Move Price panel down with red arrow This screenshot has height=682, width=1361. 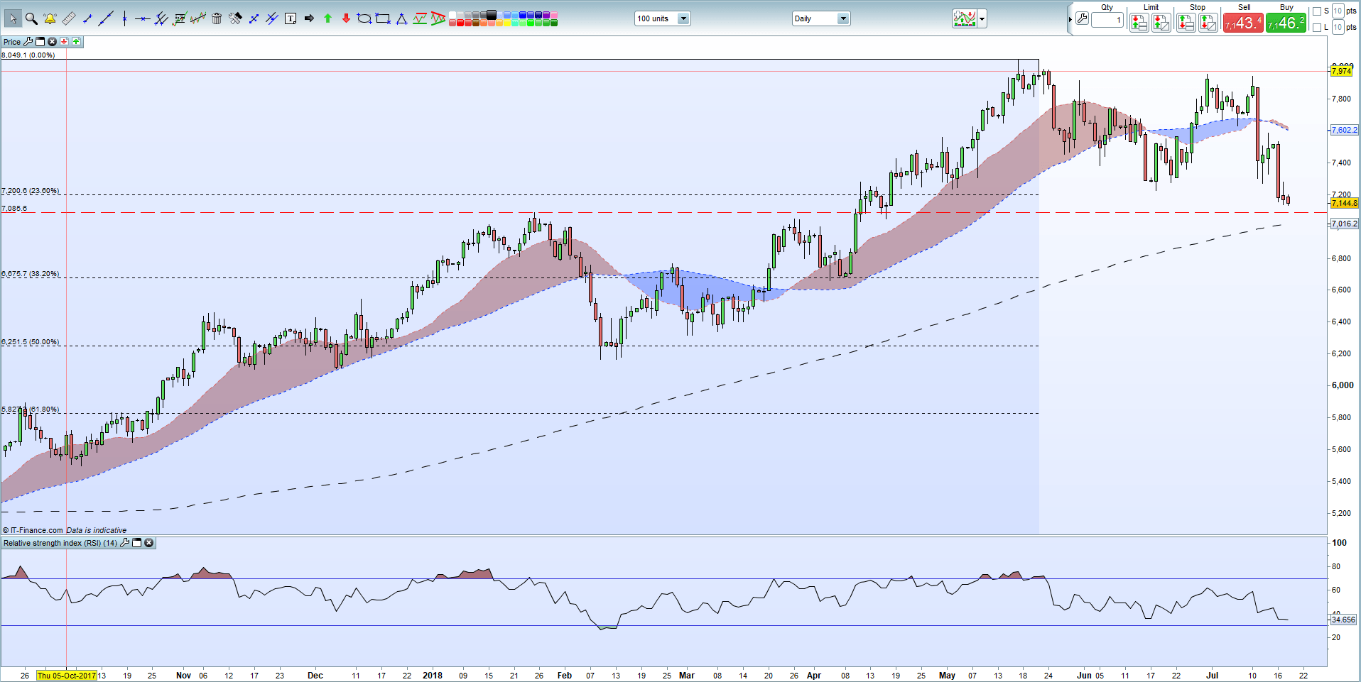coord(64,42)
